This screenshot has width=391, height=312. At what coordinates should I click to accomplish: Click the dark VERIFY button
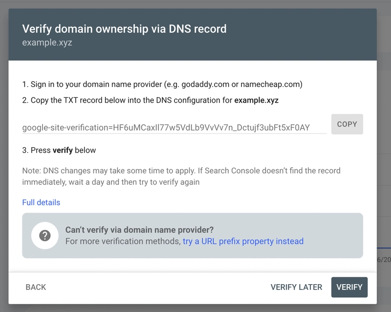coord(349,287)
